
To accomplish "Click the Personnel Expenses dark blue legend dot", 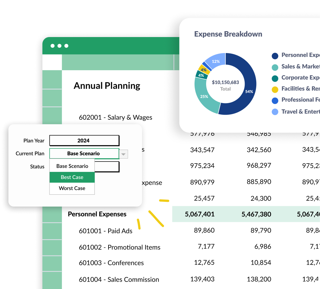I will point(275,56).
